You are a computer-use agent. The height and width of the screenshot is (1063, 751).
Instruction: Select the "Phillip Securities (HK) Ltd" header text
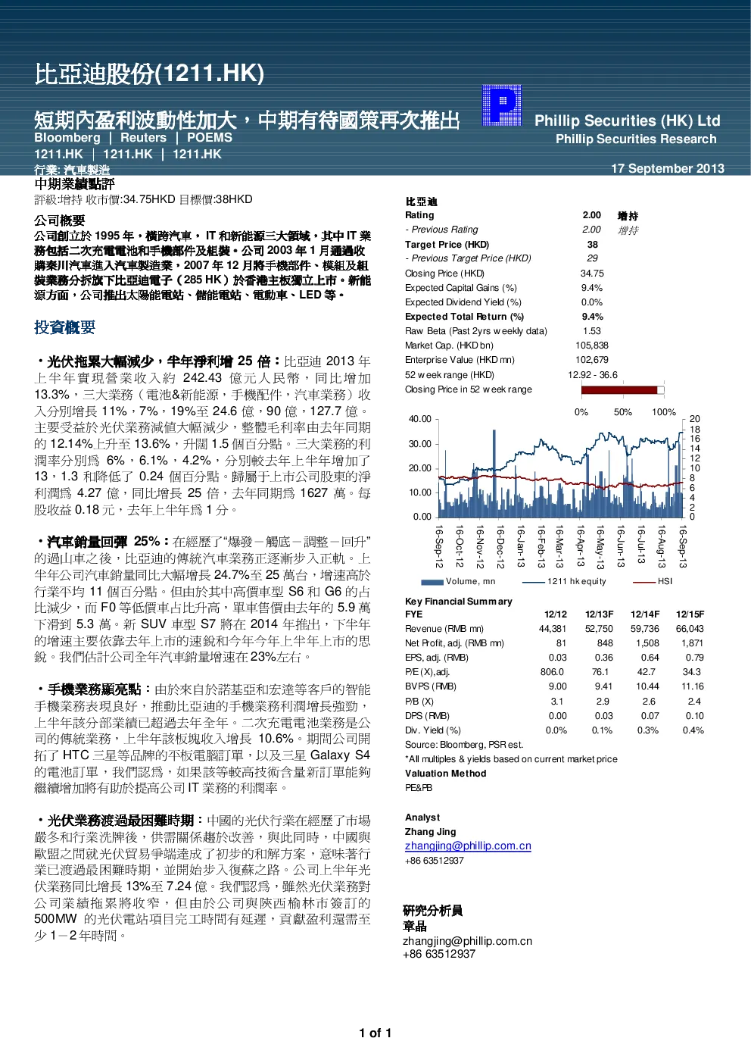628,120
